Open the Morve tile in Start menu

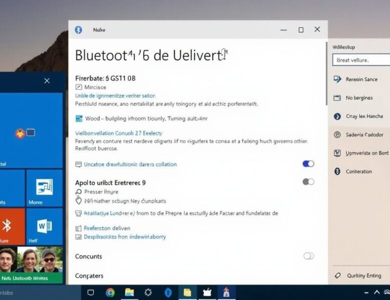[x=44, y=188]
